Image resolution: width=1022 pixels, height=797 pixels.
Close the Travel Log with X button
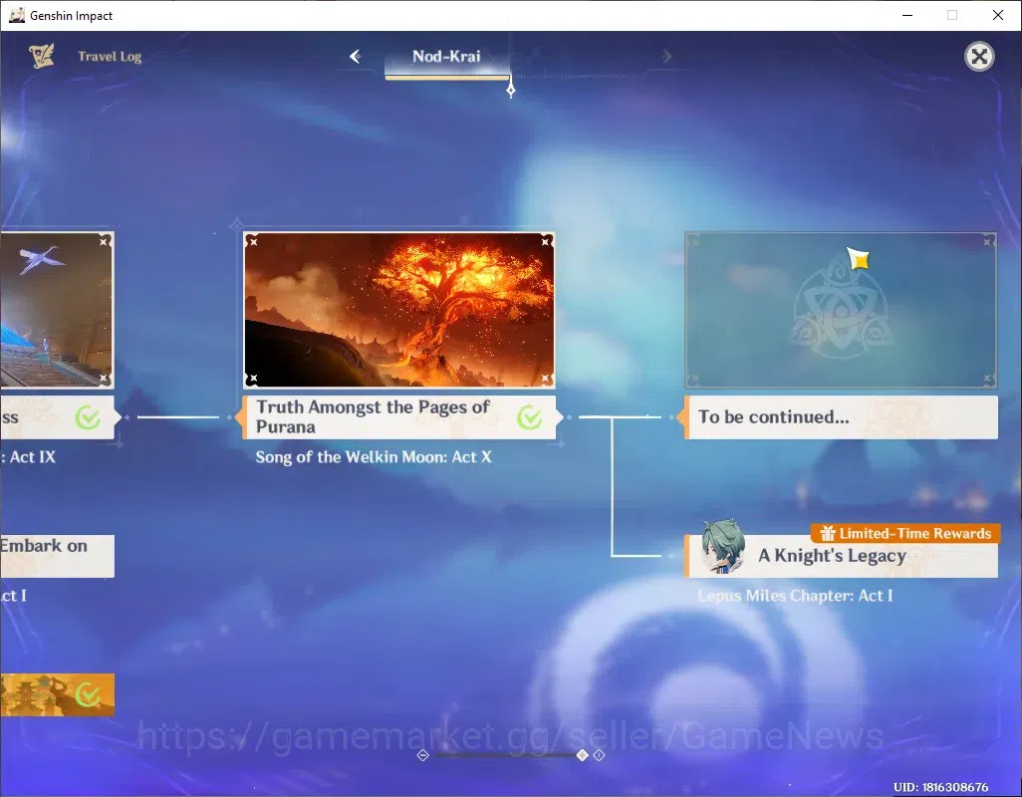point(979,57)
